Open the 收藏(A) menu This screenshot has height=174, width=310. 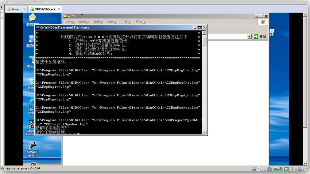click(x=112, y=22)
